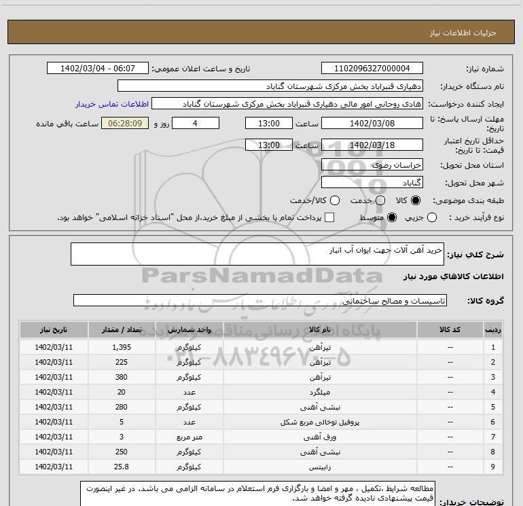Select quantity cell 1,395 in row 1
The width and height of the screenshot is (523, 506).
point(122,347)
